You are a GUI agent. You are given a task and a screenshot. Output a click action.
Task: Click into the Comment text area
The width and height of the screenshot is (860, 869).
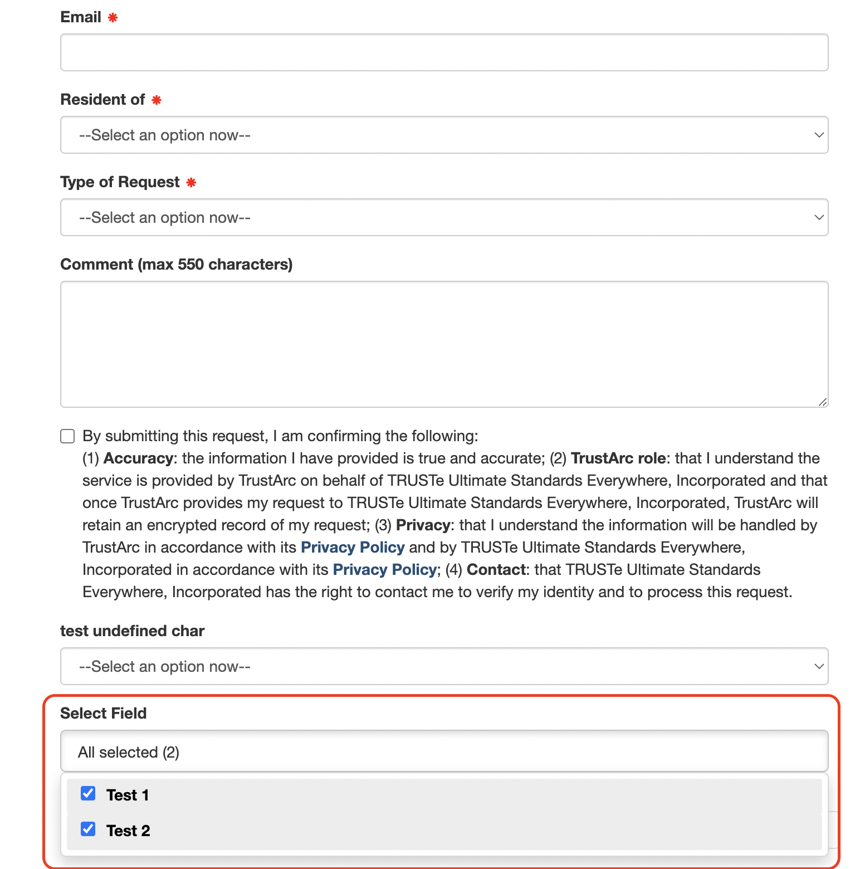(444, 344)
